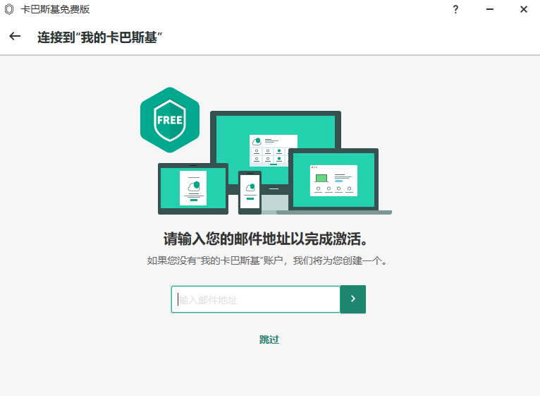
Task: Click the Kaspersky logo in title bar
Action: 9,9
